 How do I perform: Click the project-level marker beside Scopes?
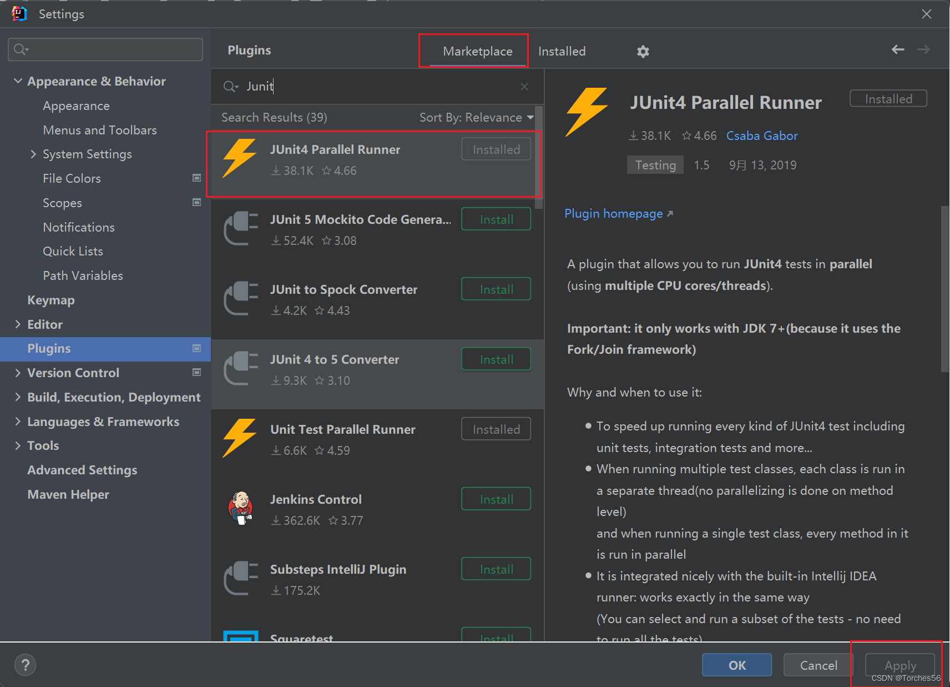click(196, 203)
